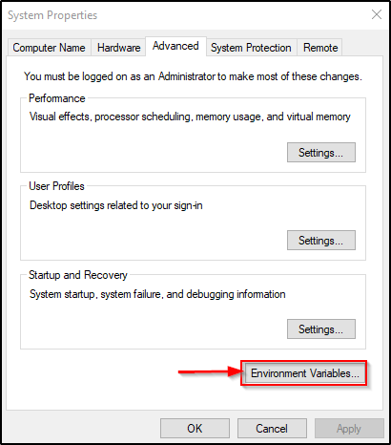Click the Environment Variables button
This screenshot has height=445, width=391.
pyautogui.click(x=304, y=373)
